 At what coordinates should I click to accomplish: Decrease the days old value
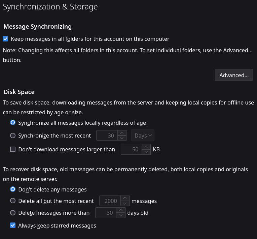pyautogui.click(x=120, y=215)
